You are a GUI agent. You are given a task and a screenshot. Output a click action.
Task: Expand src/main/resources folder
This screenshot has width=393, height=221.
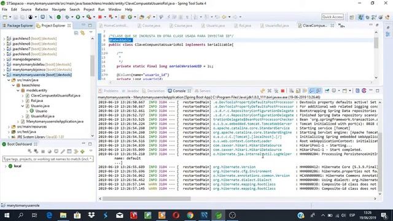9,127
